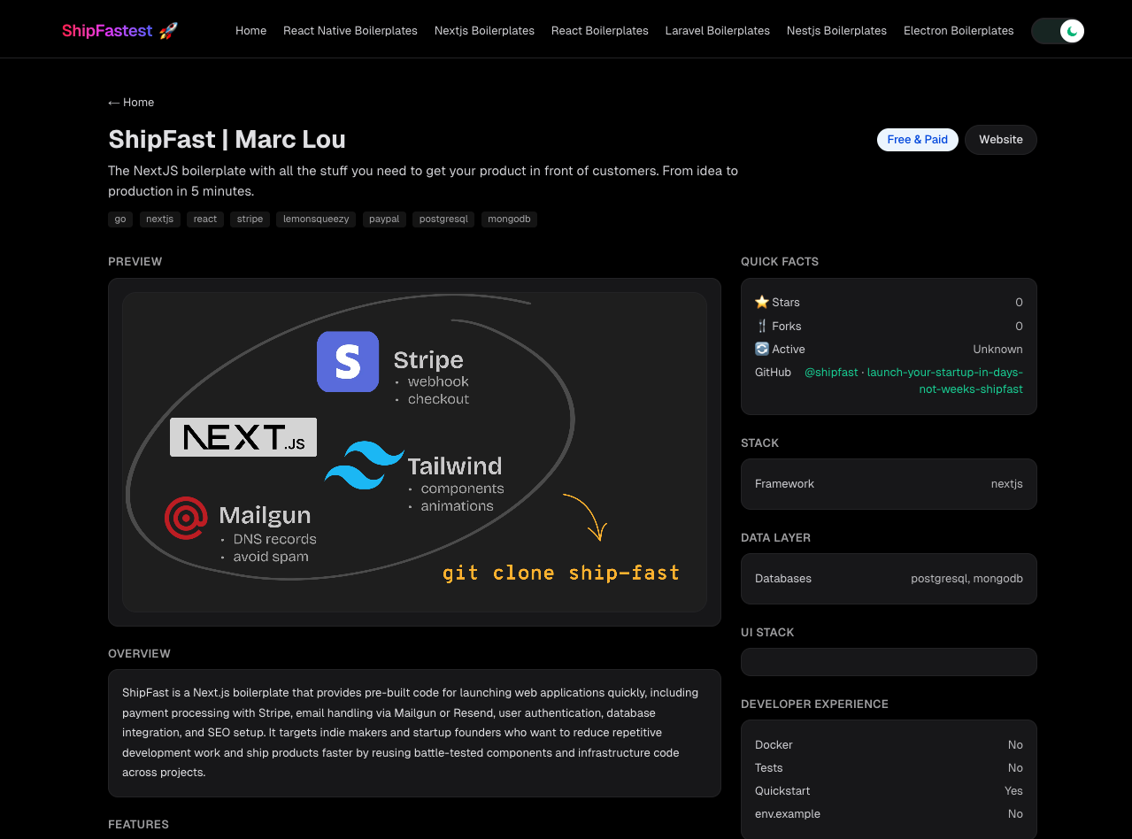Screen dimensions: 1132x839
Task: Click the Active status icon
Action: (762, 349)
